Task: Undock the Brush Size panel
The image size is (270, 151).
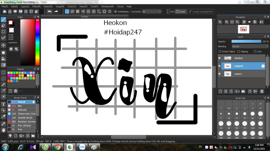Action: [265, 98]
